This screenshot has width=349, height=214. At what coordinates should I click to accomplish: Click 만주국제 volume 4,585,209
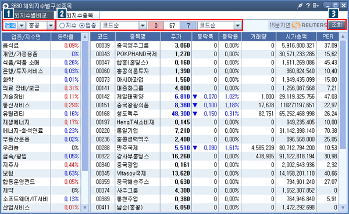(x=263, y=148)
